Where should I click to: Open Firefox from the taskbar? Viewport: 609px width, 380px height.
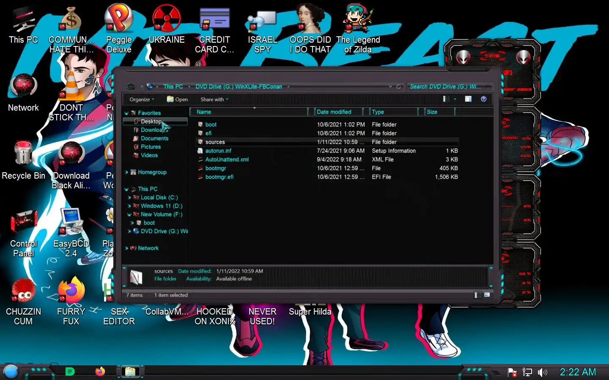[x=100, y=372]
